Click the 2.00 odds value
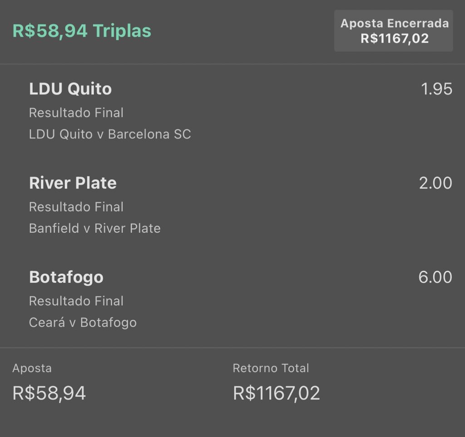This screenshot has width=465, height=437. coord(435,183)
